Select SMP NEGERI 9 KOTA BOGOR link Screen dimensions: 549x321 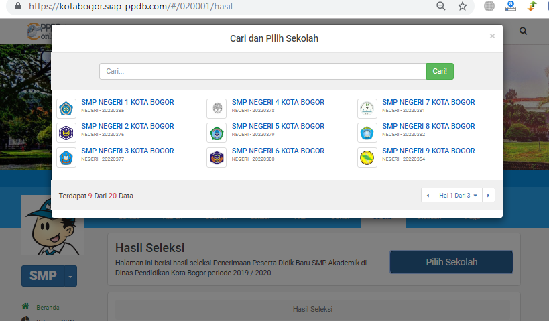(x=428, y=151)
